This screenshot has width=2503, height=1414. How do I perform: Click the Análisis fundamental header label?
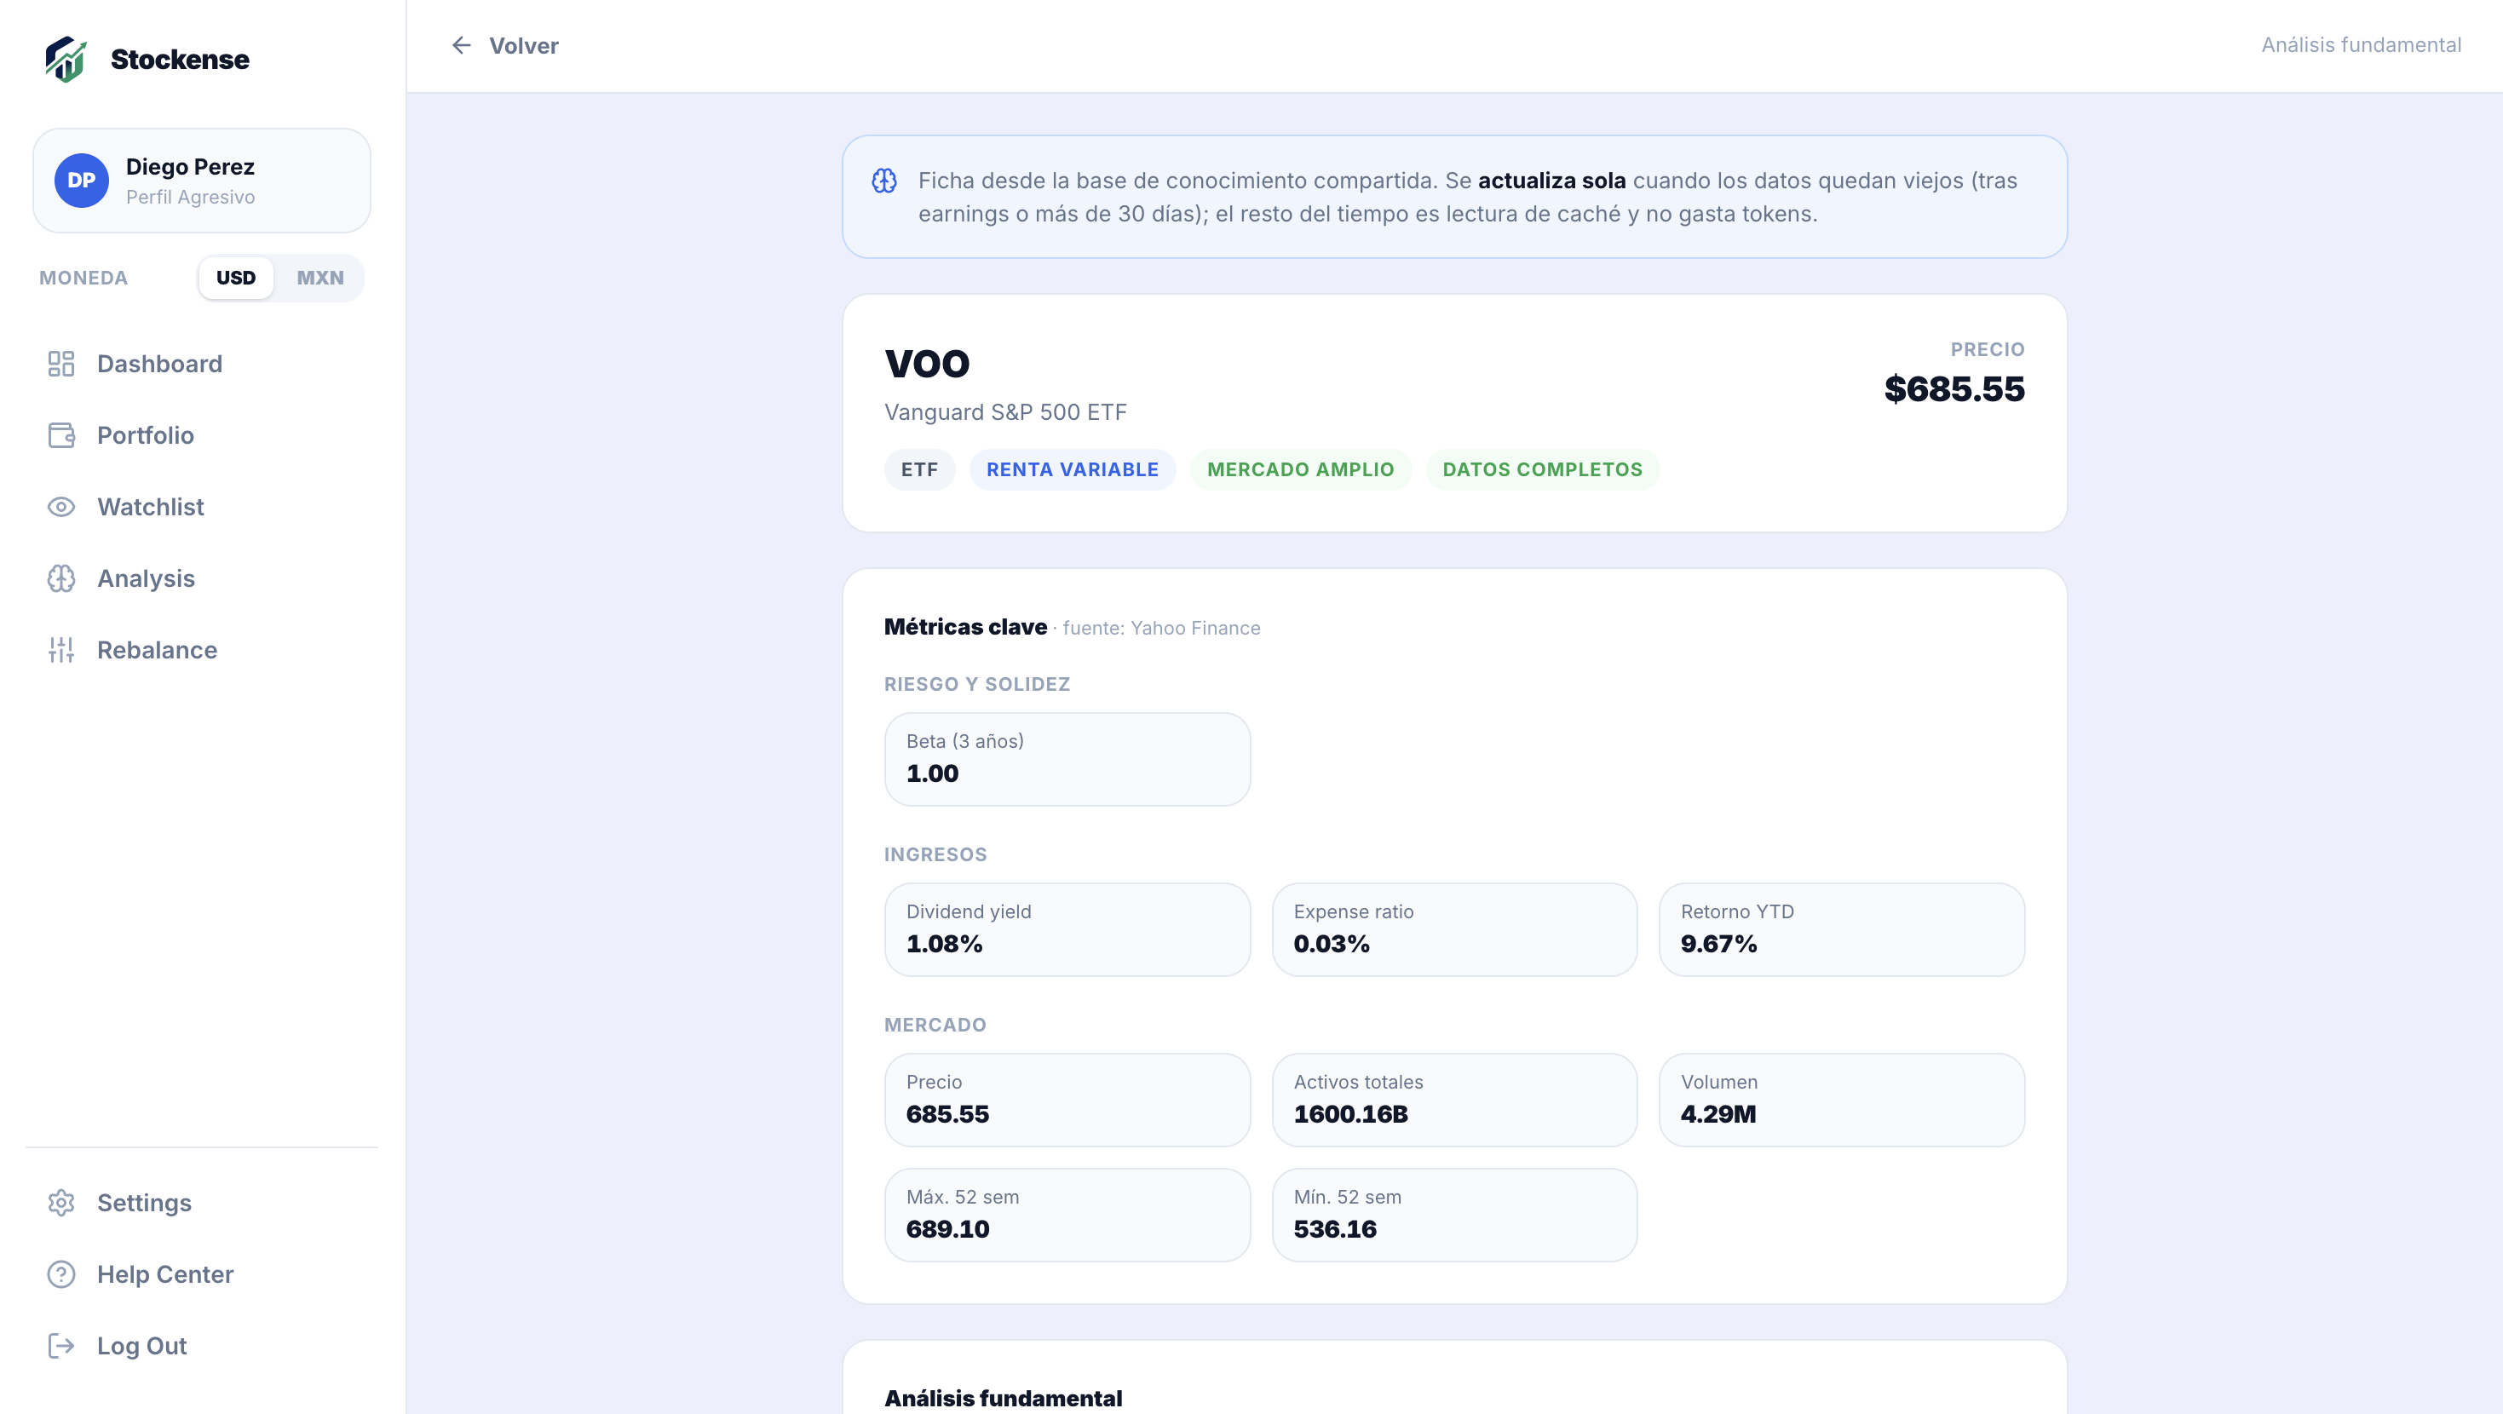pos(2361,46)
